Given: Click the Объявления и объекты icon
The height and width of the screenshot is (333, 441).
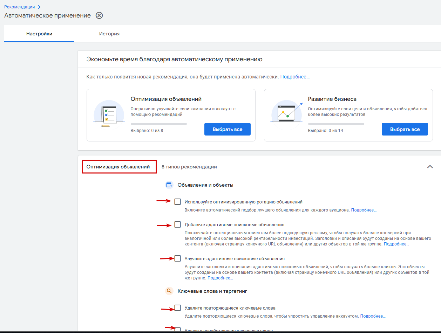Looking at the screenshot, I should pos(169,185).
